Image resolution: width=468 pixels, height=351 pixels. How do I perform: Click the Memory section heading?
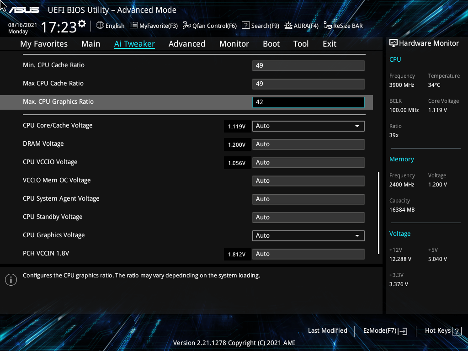click(x=402, y=160)
